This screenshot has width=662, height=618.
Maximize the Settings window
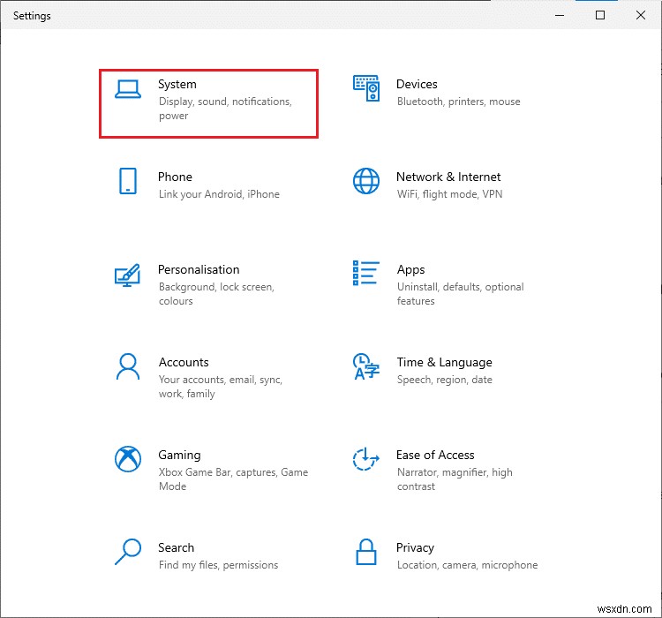pyautogui.click(x=600, y=15)
